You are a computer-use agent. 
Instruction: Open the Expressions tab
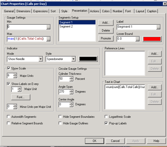[x=40, y=11]
